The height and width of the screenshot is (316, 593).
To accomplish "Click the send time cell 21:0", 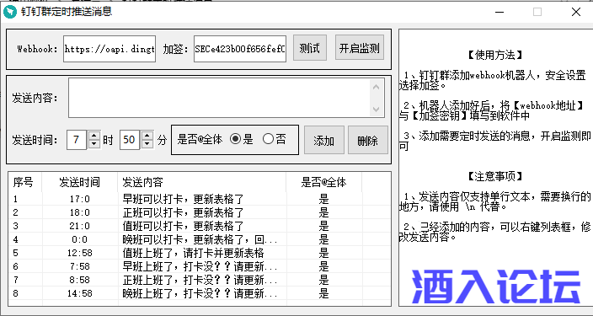I will click(x=80, y=227).
